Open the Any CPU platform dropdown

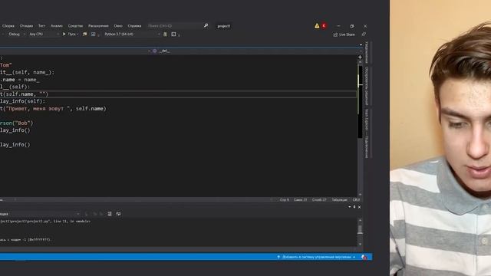[x=44, y=34]
